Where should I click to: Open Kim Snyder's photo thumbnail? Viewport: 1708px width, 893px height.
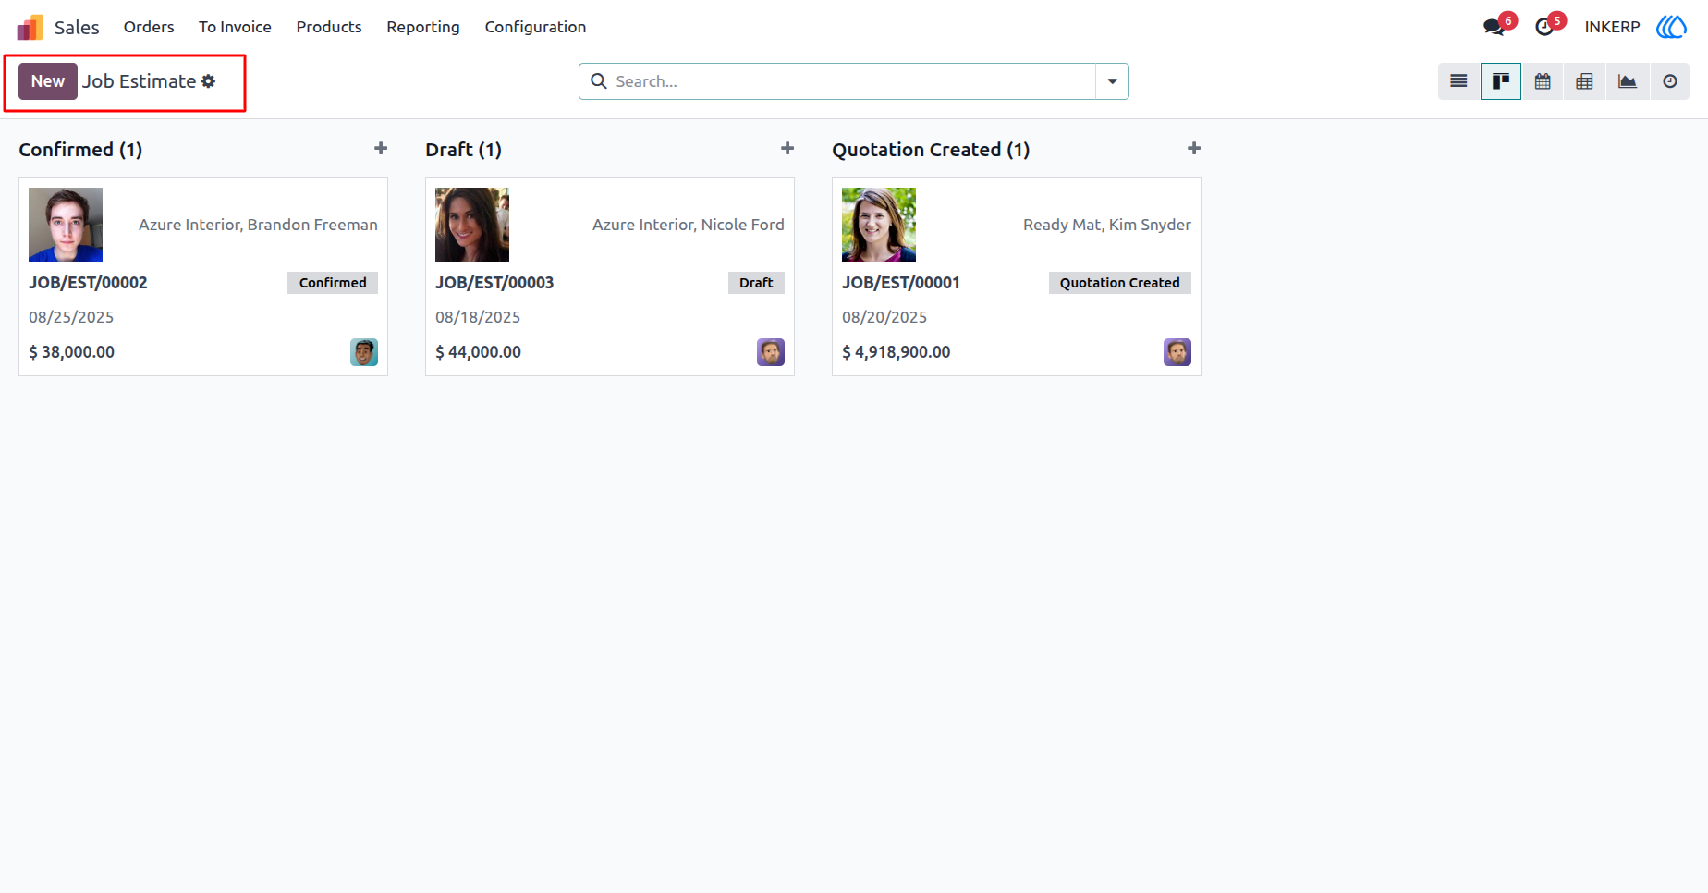coord(879,225)
